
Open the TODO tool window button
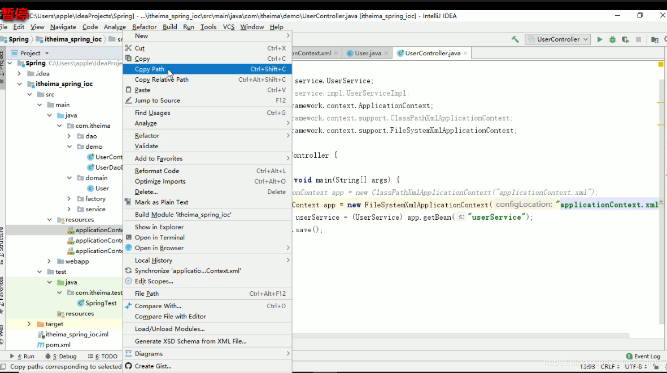(x=103, y=356)
